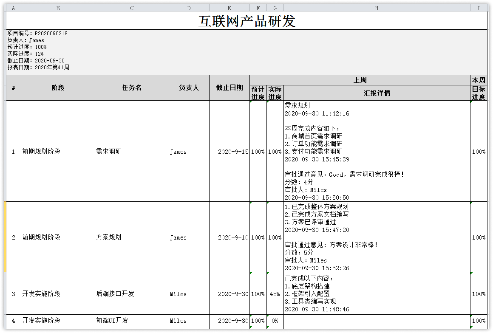Select the 需求调研 task cell

(132, 152)
